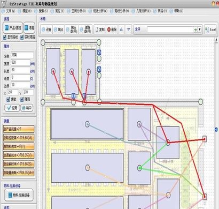Click the 应用 apply button
The width and height of the screenshot is (219, 209).
click(12, 108)
